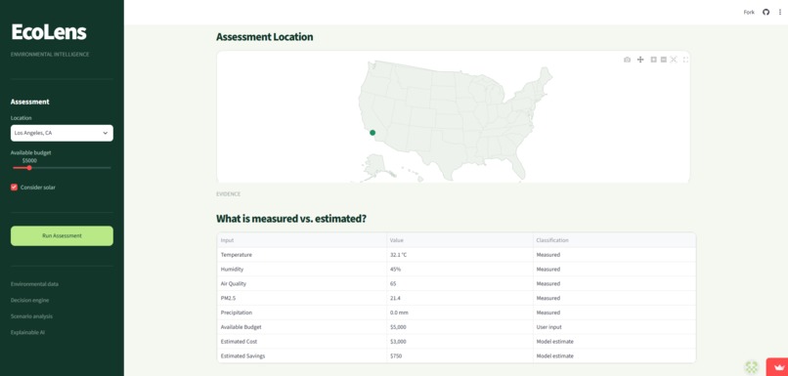Go to Decision engine section

pyautogui.click(x=29, y=300)
